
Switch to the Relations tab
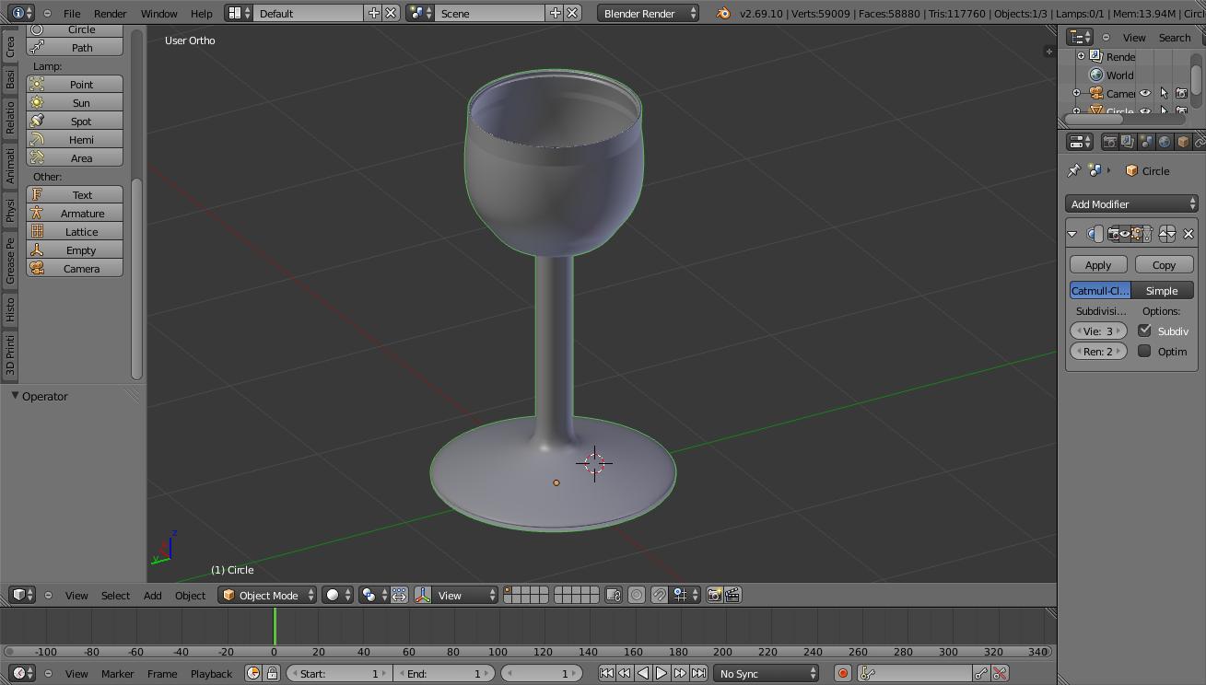[10, 117]
